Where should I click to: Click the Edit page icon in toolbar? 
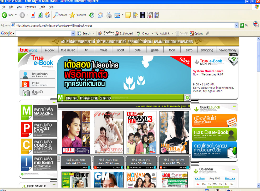coord(117,15)
